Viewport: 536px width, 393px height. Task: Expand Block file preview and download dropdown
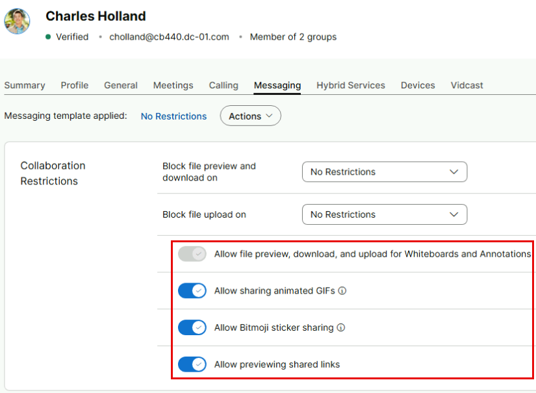(x=384, y=172)
